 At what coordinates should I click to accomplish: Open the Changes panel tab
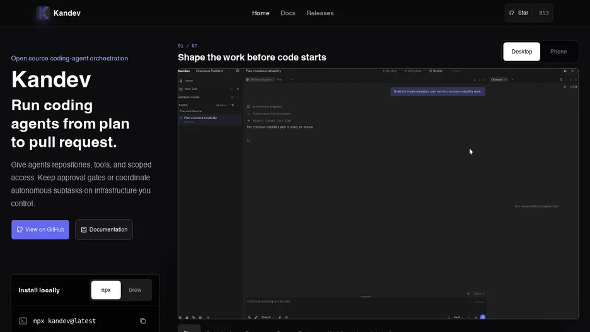(x=497, y=80)
